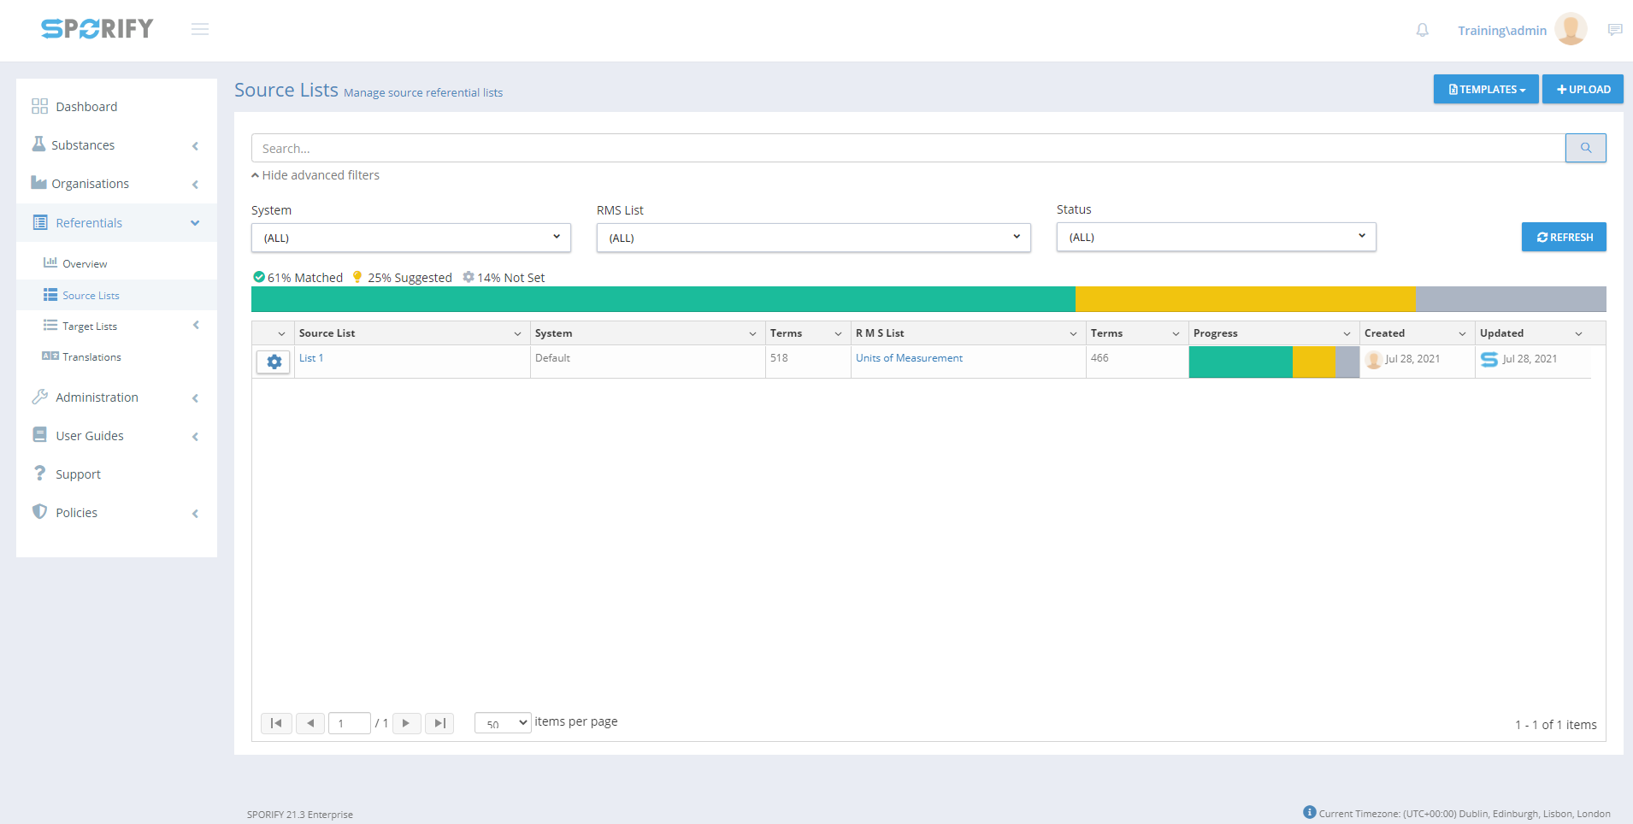The width and height of the screenshot is (1633, 824).
Task: Open the RMS List filter dropdown
Action: 813,238
